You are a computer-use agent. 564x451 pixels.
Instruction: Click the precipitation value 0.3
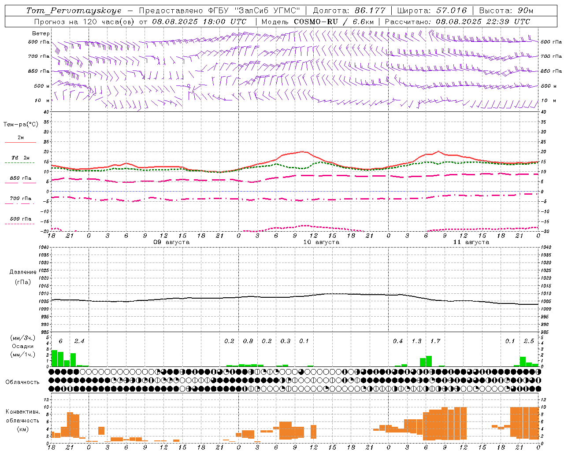point(286,341)
